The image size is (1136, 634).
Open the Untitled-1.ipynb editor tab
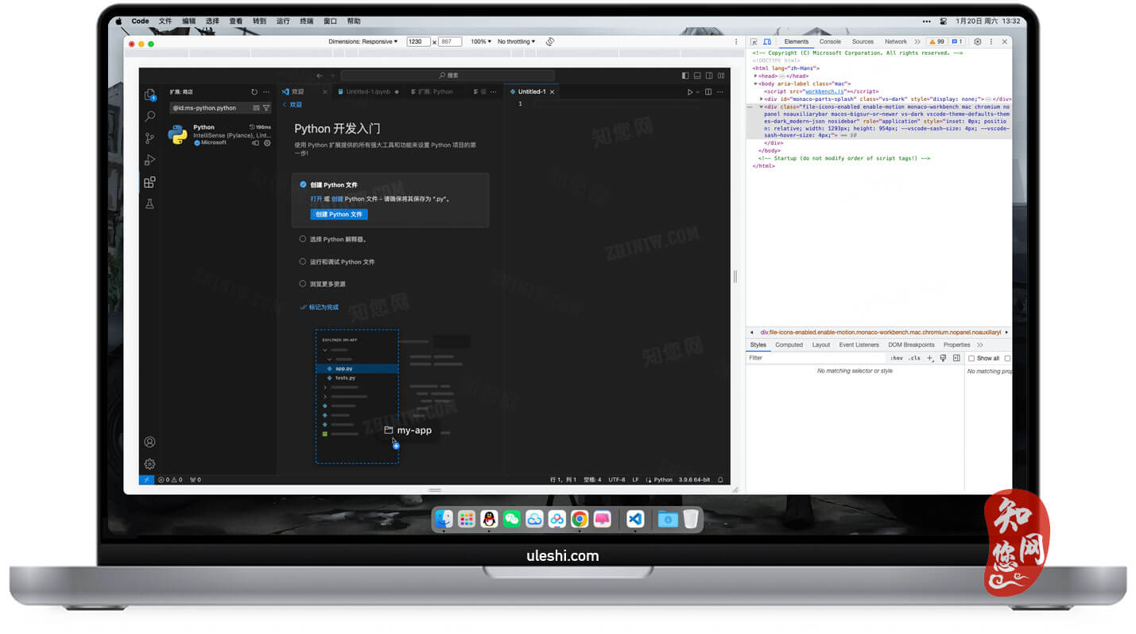point(368,91)
